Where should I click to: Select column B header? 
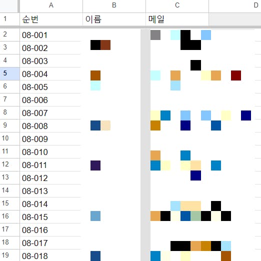(x=114, y=6)
